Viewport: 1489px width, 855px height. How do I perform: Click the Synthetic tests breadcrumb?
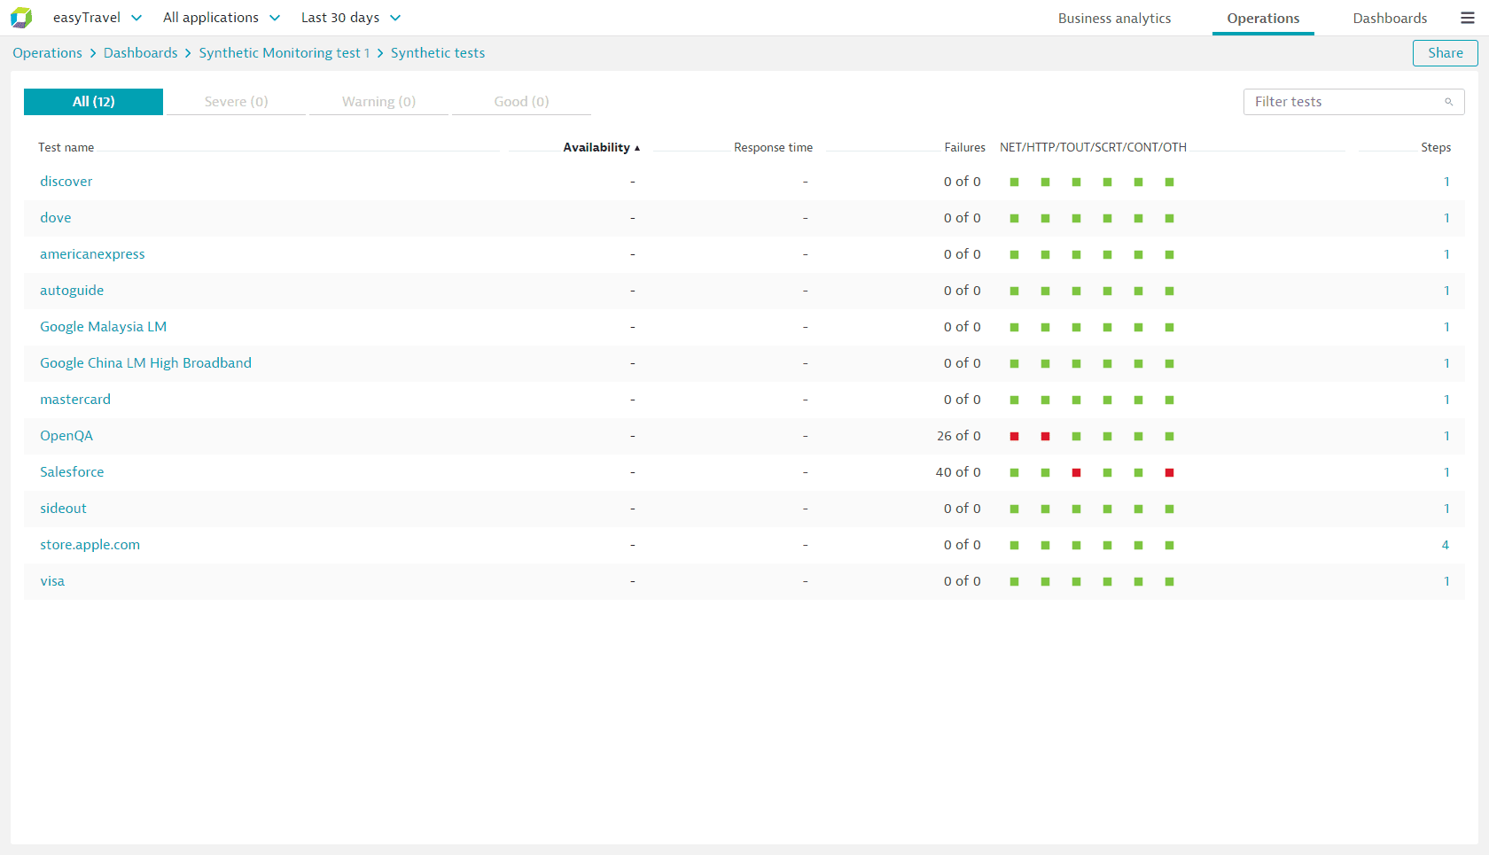[x=438, y=53]
